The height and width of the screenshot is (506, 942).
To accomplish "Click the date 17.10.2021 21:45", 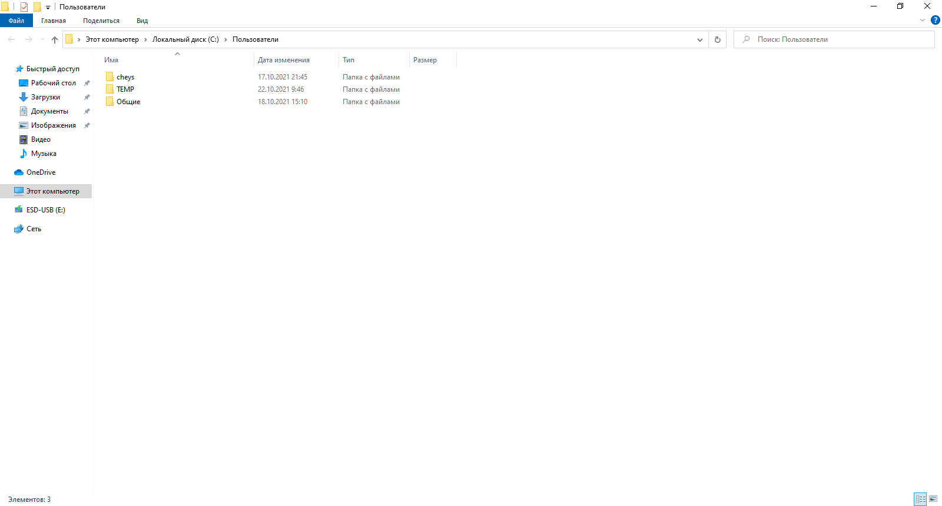I will point(283,77).
